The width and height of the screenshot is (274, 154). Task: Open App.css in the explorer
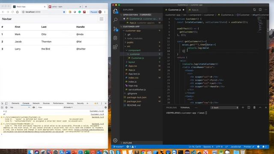tap(141, 66)
